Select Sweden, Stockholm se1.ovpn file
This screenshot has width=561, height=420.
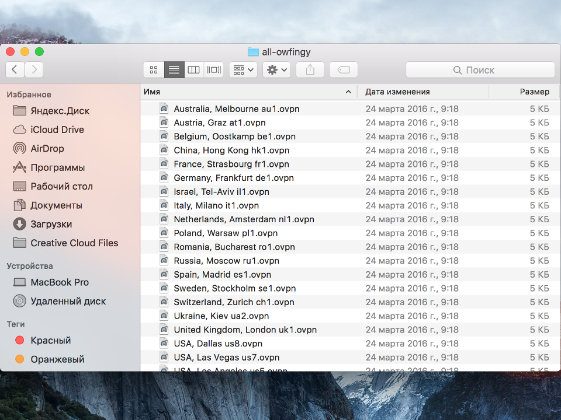(x=350, y=288)
